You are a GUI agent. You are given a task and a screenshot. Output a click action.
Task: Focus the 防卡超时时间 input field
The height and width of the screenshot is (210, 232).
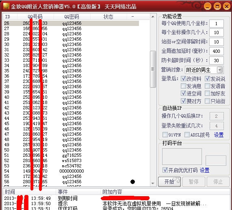(x=217, y=61)
